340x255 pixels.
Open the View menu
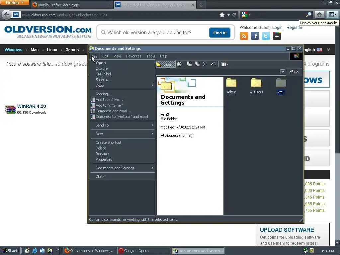click(x=117, y=56)
